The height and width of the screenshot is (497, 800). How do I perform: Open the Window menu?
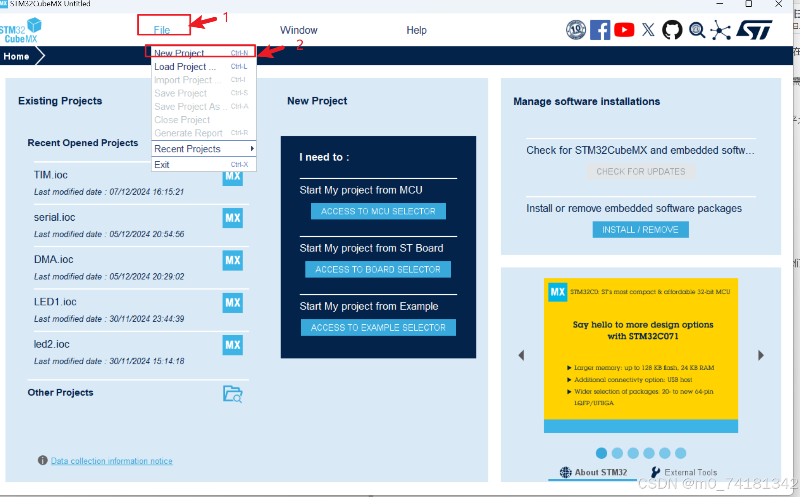click(x=299, y=30)
